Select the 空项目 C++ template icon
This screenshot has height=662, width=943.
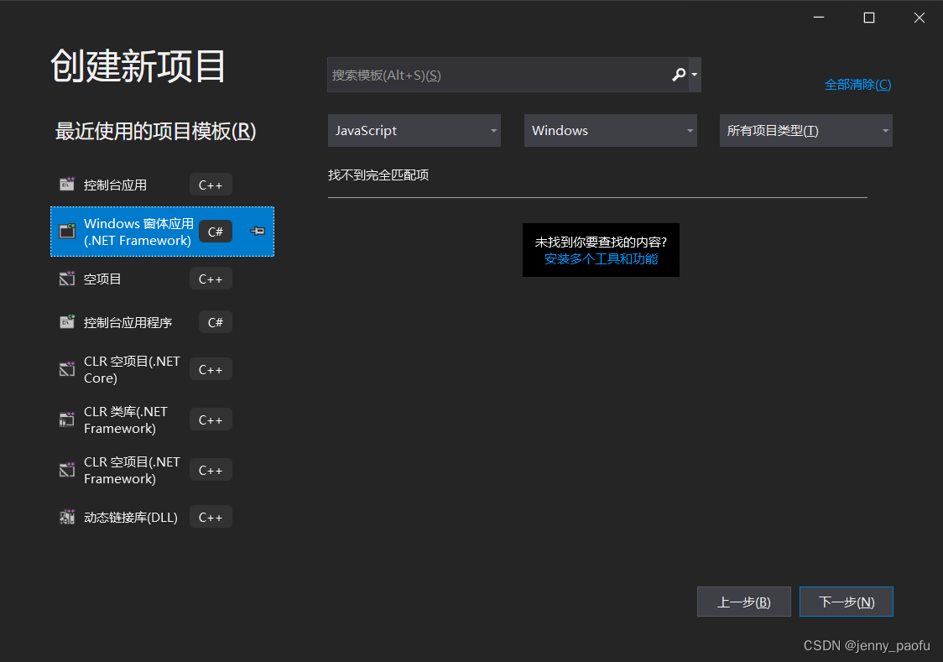[67, 278]
